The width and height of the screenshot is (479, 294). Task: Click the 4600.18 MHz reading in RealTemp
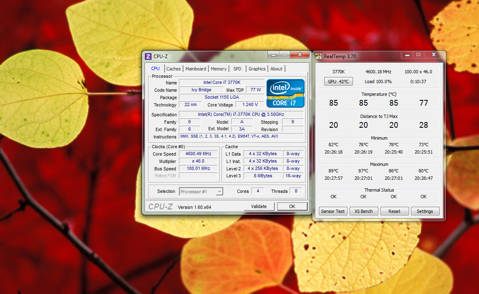click(378, 72)
